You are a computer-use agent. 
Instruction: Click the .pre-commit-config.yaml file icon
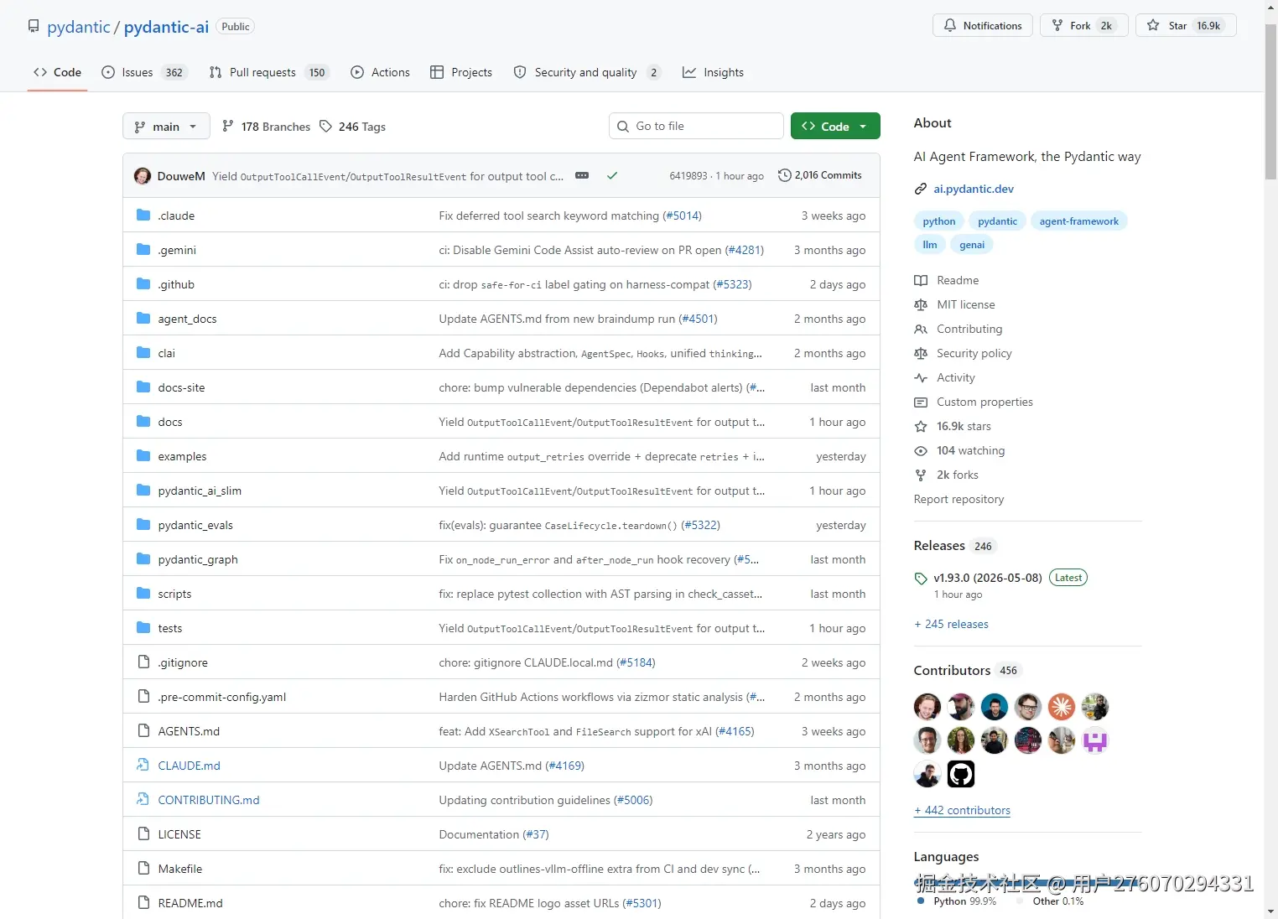(143, 697)
